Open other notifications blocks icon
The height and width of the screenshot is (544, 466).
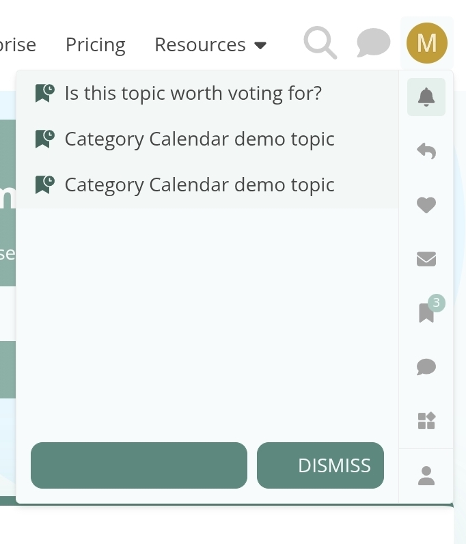426,421
